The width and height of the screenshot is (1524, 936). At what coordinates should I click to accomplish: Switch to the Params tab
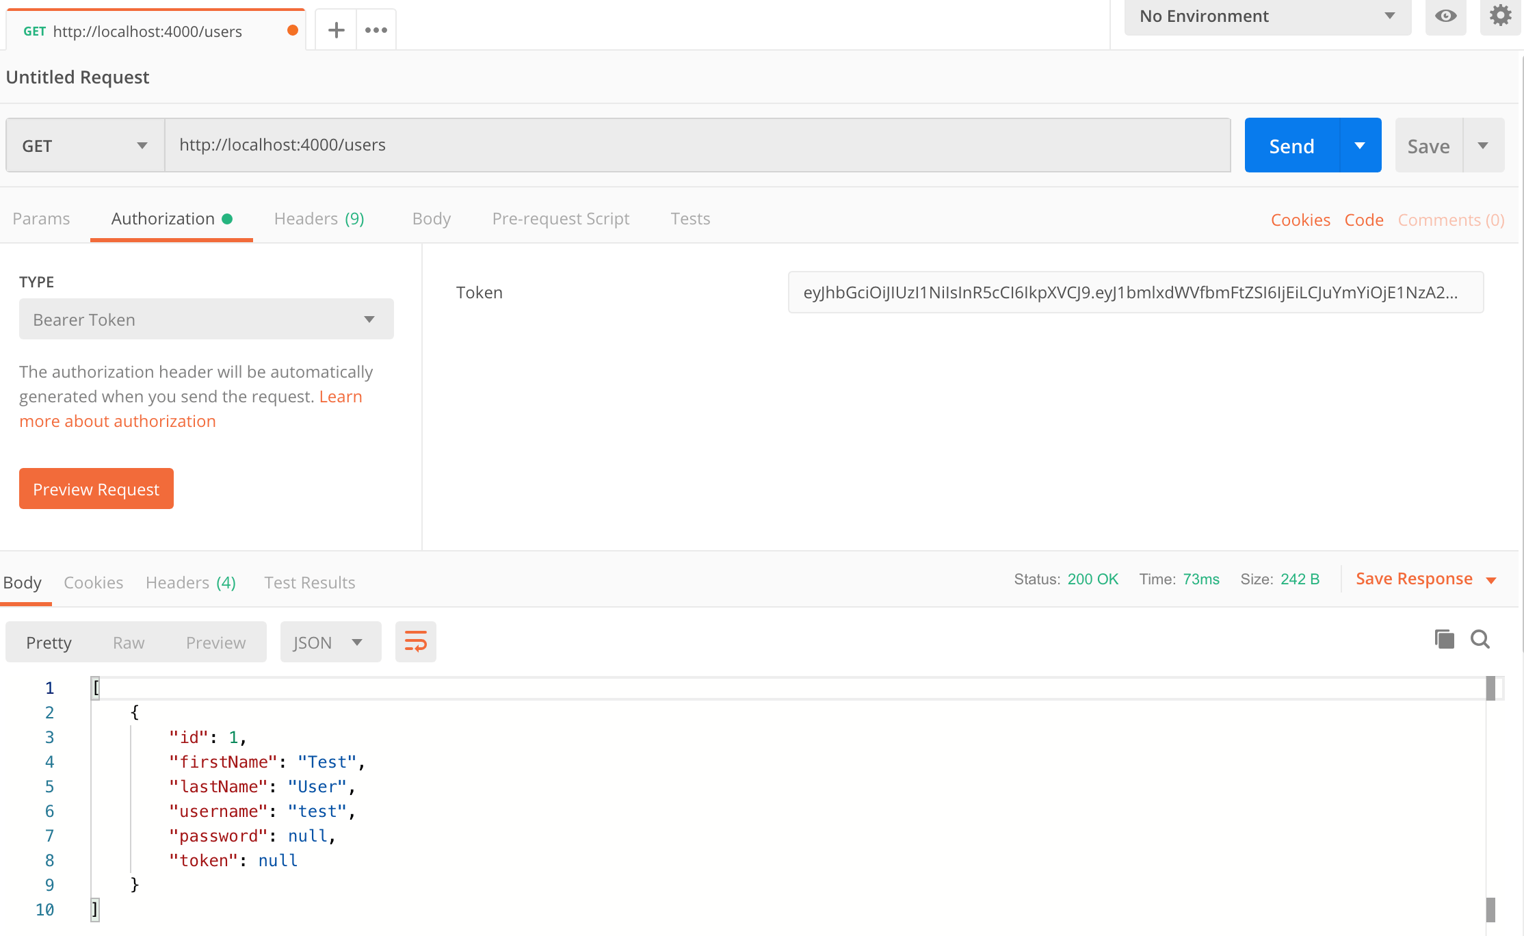pyautogui.click(x=40, y=218)
